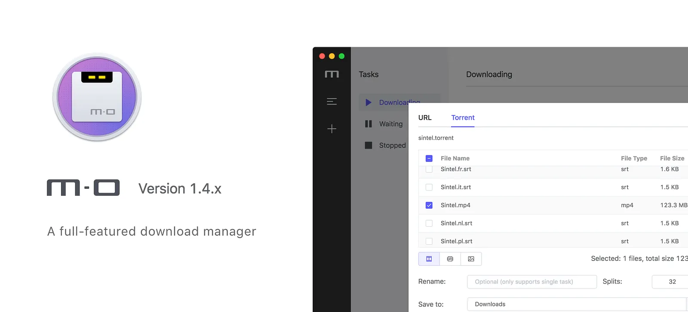Filter files by image type icon

coord(471,259)
